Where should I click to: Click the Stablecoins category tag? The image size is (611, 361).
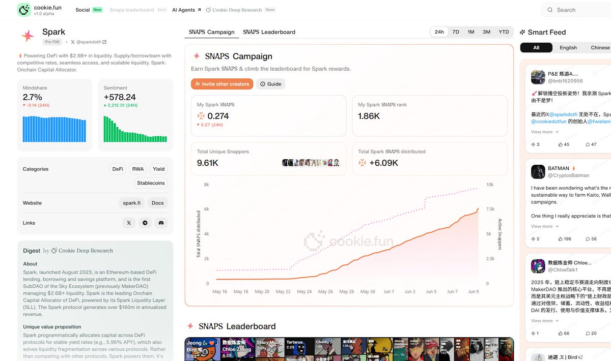click(x=151, y=183)
